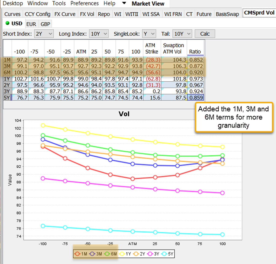Click the 5Y curve -100 data point
The image size is (276, 264).
click(43, 226)
